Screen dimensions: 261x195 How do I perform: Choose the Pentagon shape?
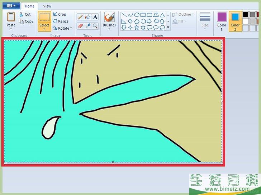137,21
